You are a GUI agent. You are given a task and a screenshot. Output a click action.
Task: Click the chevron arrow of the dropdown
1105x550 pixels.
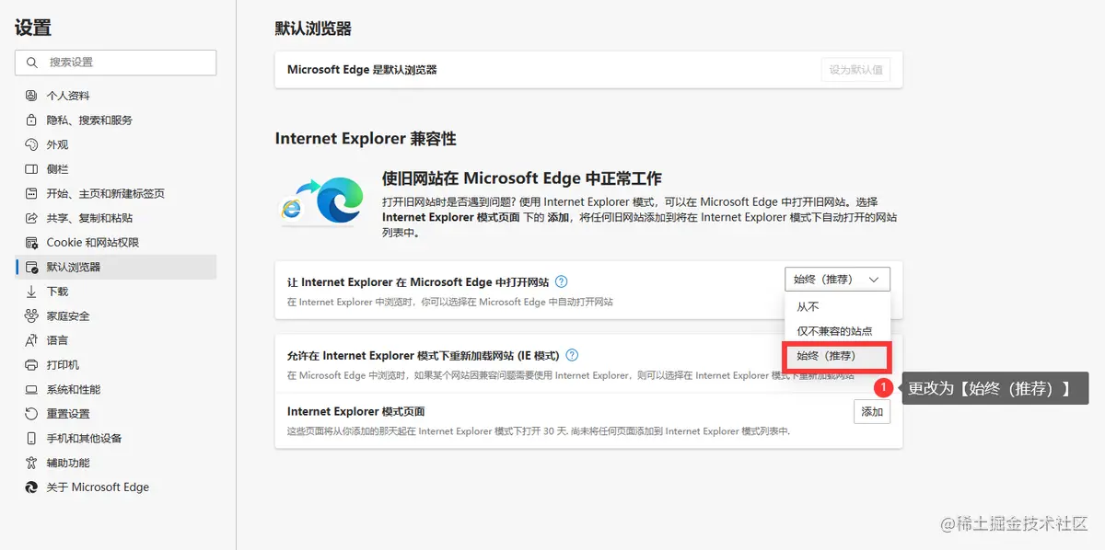[874, 280]
